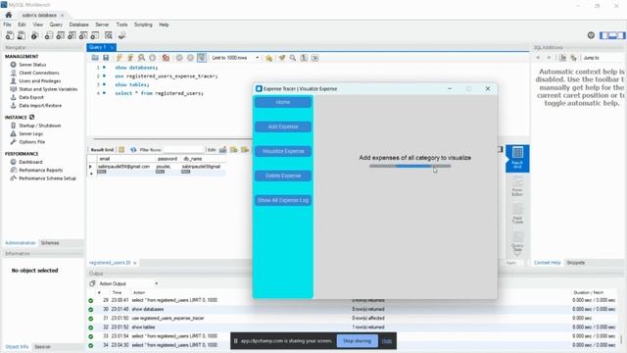Toggle autocommit mode button
This screenshot has height=353, width=627.
[x=202, y=58]
